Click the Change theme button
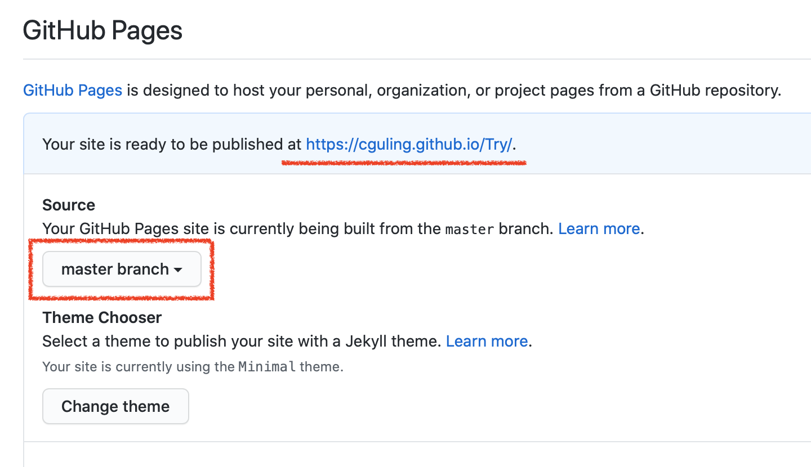This screenshot has height=467, width=811. point(115,406)
